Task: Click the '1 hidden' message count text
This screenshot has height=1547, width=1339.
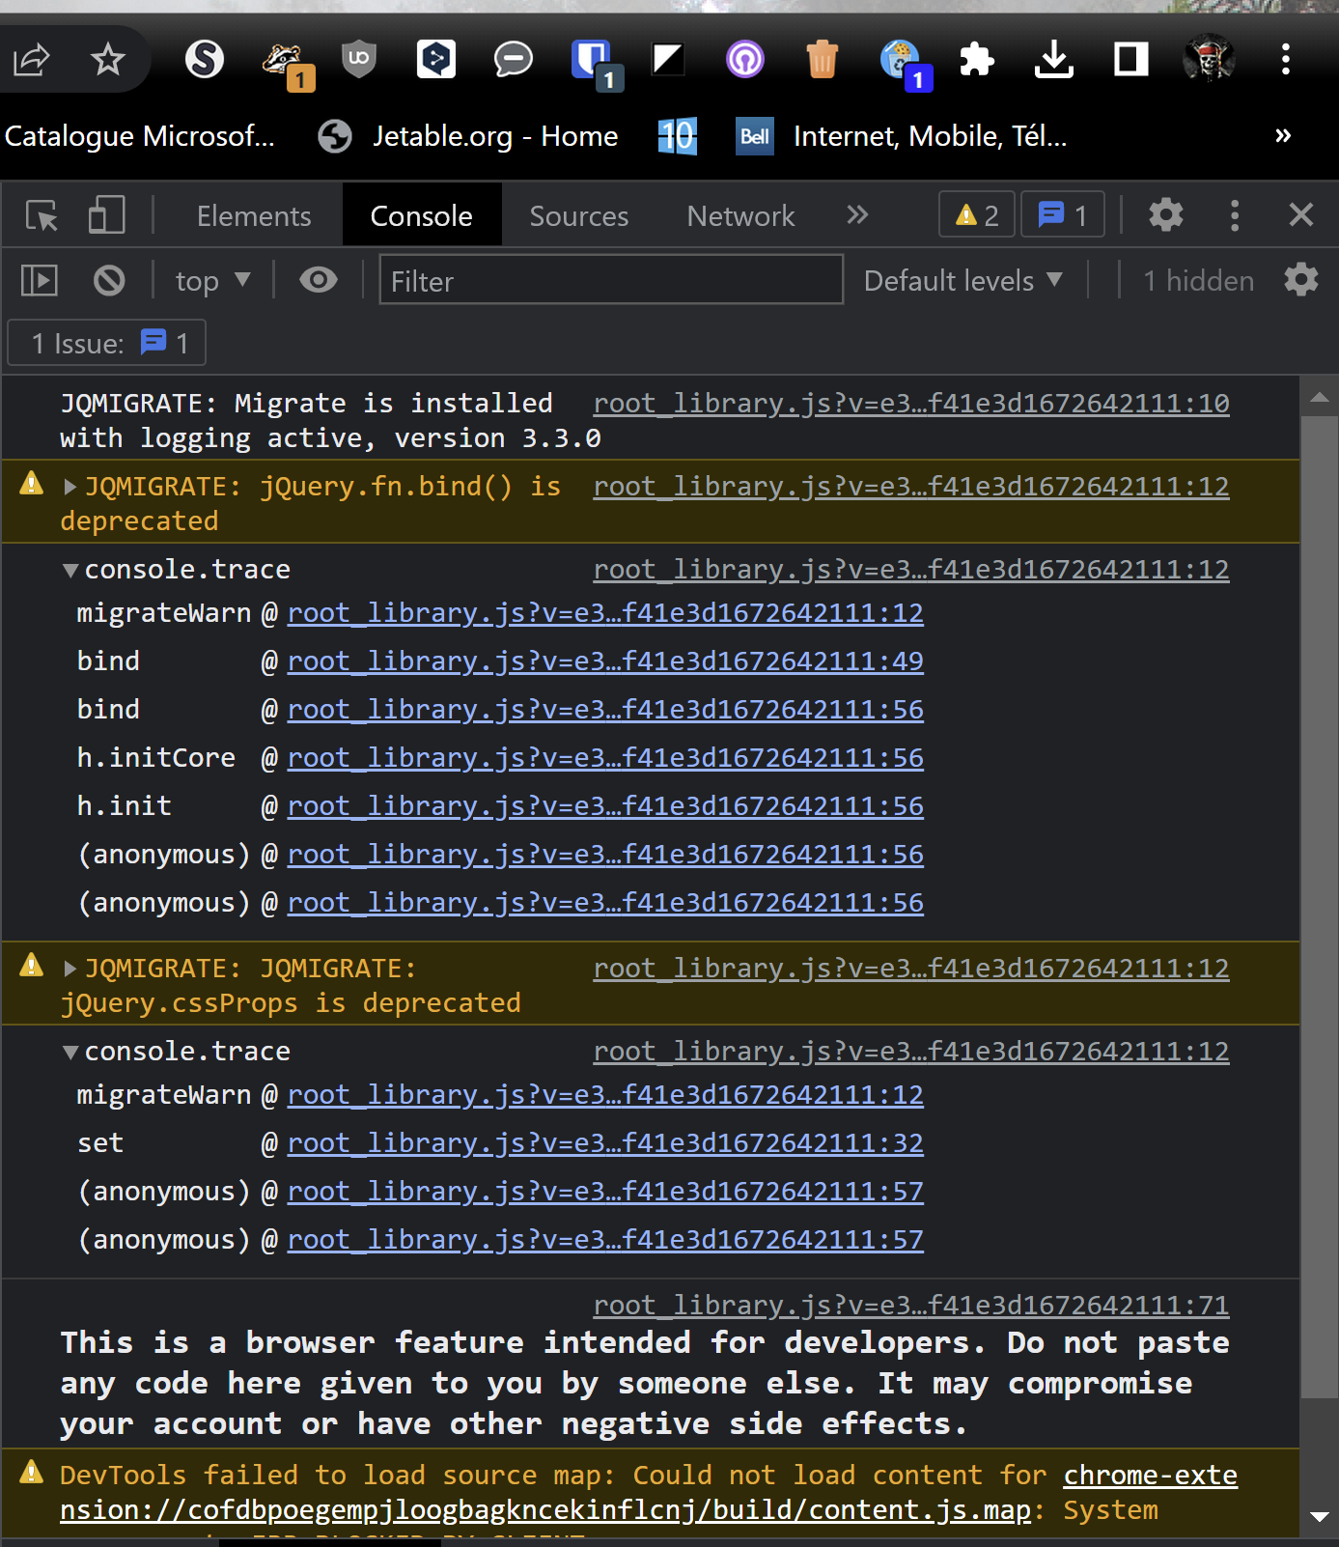Action: 1198,281
